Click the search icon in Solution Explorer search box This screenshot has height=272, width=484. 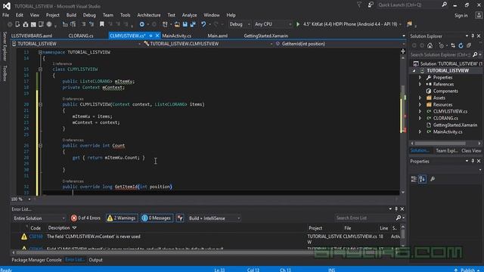point(475,54)
